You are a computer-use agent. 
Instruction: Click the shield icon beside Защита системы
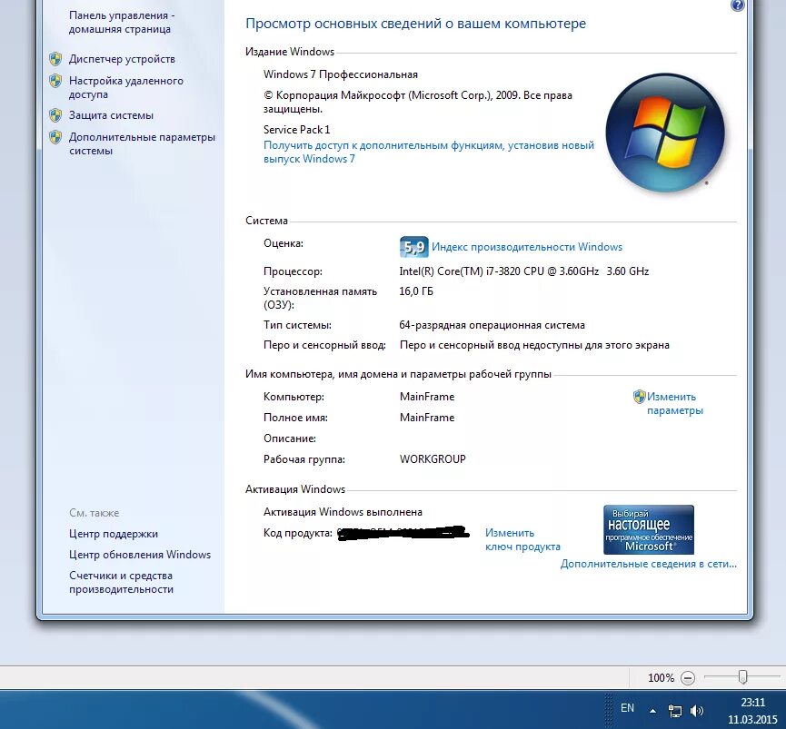pos(55,115)
